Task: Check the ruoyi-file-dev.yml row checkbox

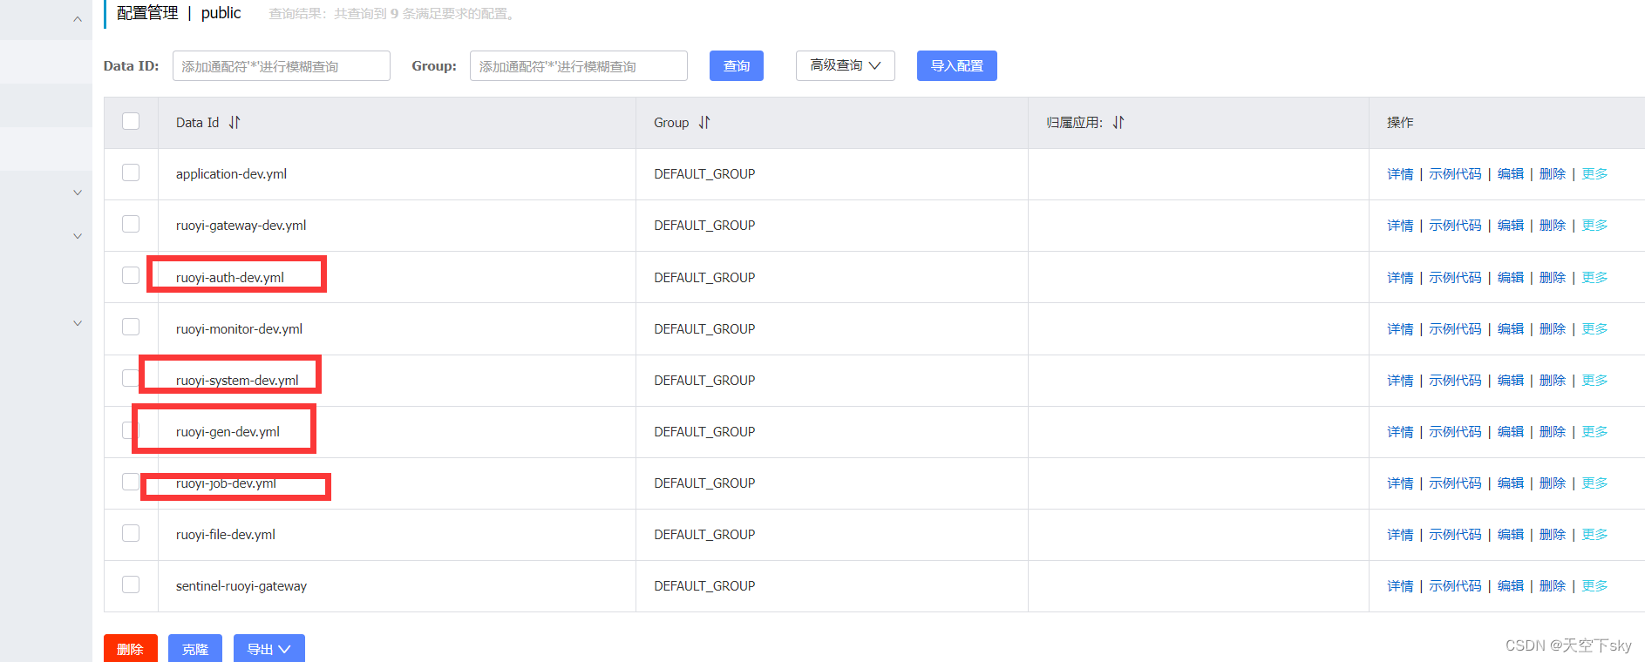Action: 131,533
